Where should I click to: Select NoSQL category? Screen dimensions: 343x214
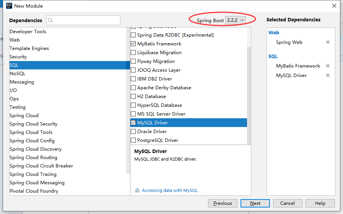pos(68,74)
